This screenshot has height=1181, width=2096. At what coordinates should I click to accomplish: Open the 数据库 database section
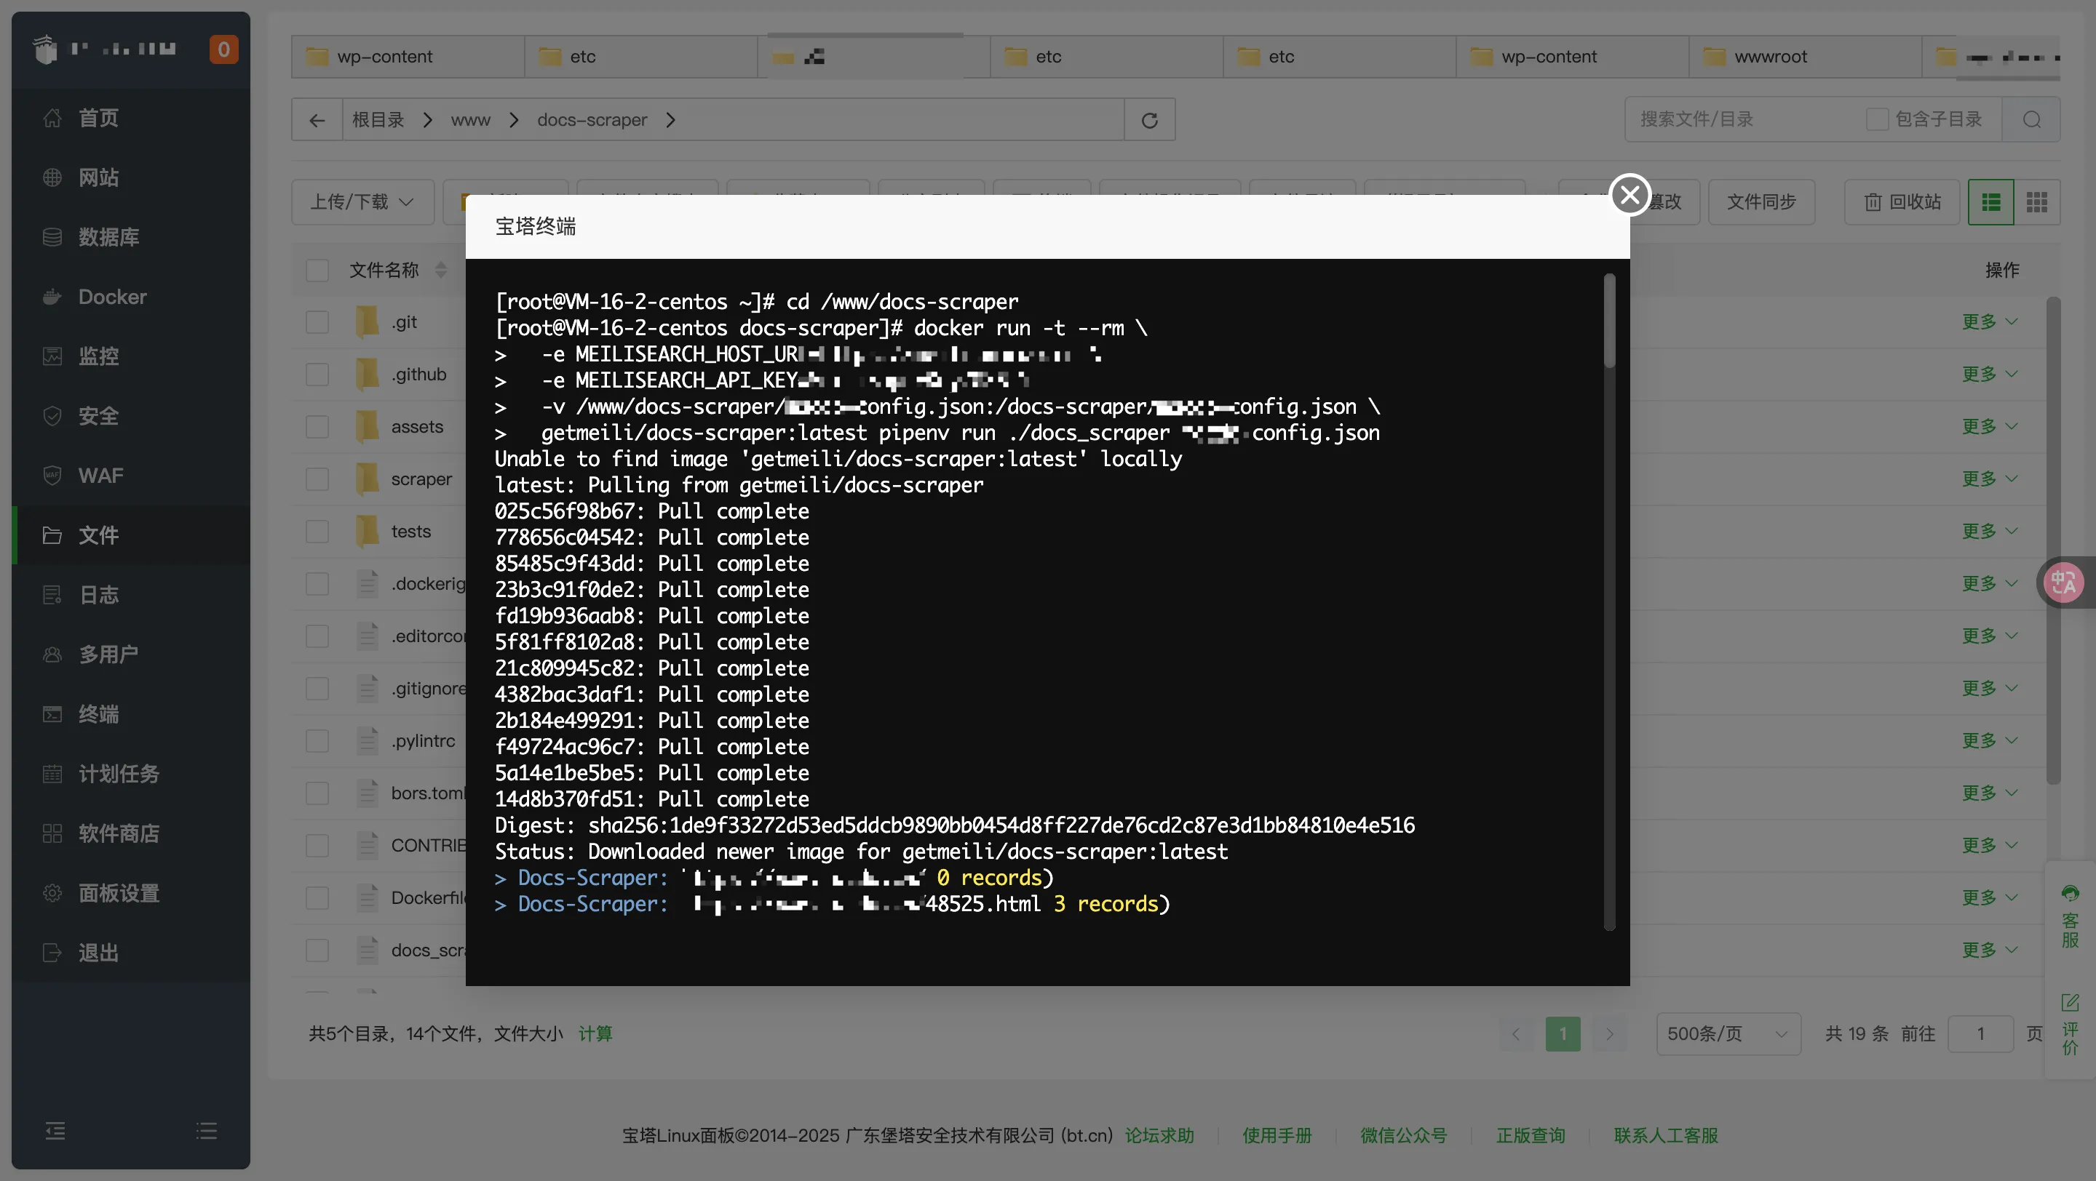click(x=130, y=237)
